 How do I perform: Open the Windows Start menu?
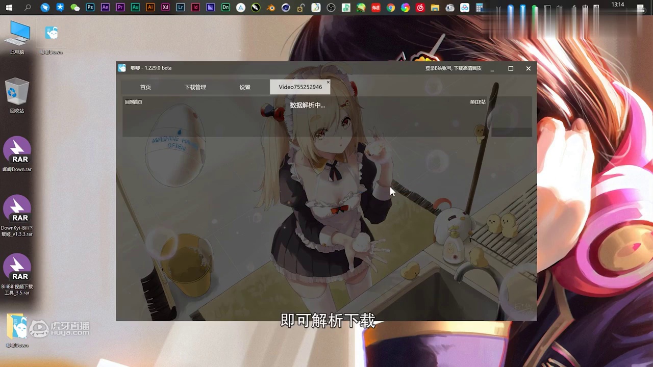click(x=9, y=8)
